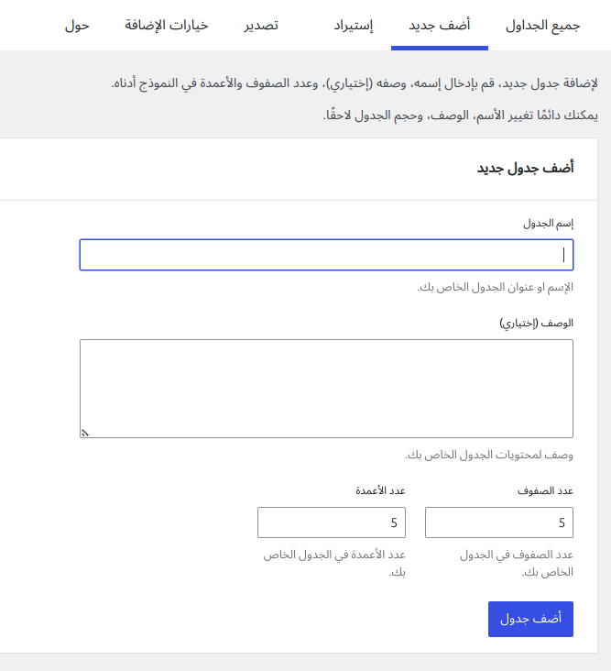Select the عدد الأعمدة number field

[x=332, y=522]
